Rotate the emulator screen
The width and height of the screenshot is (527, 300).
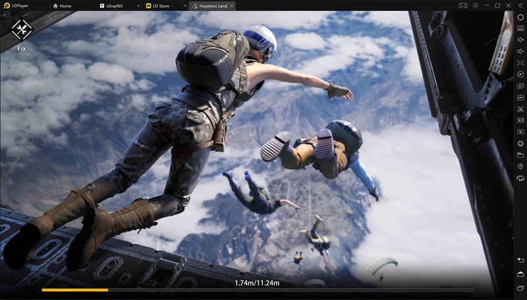coord(520,178)
